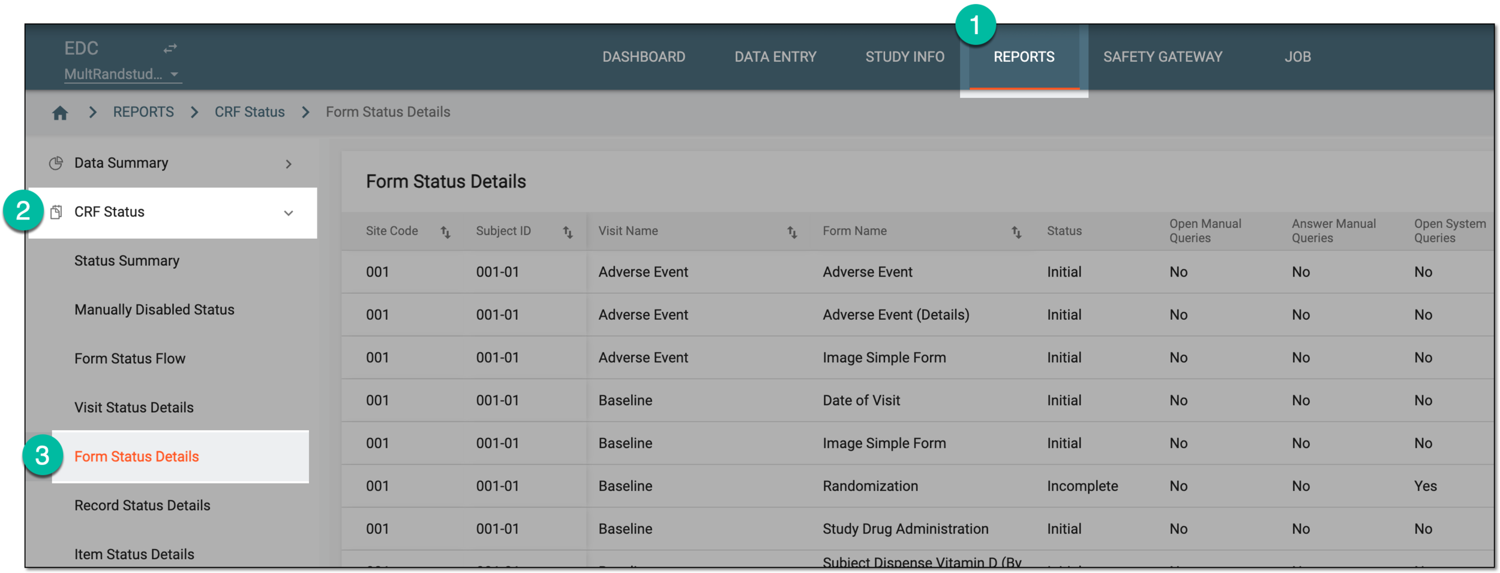
Task: Click Yes in Randomization row
Action: (x=1425, y=486)
